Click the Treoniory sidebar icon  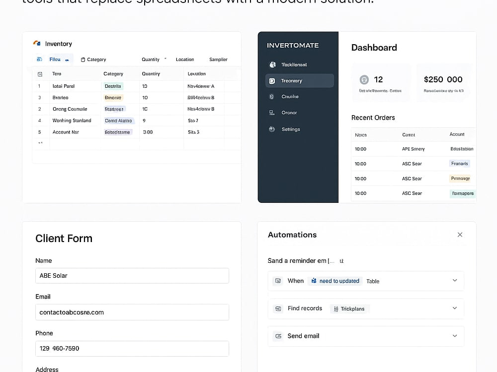pyautogui.click(x=272, y=81)
